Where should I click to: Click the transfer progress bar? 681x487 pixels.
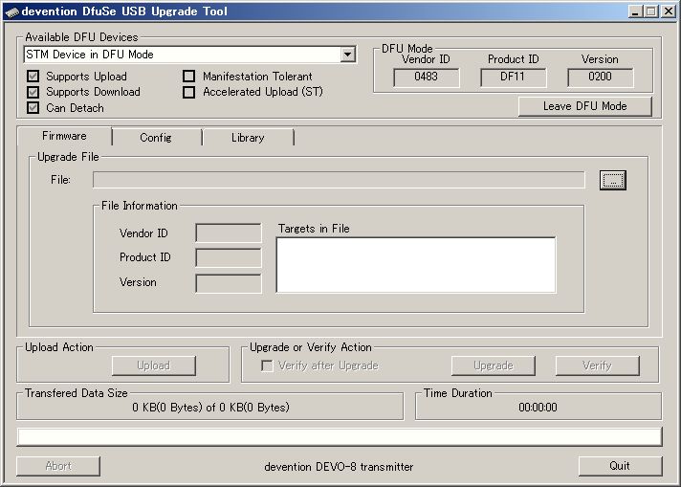340,437
